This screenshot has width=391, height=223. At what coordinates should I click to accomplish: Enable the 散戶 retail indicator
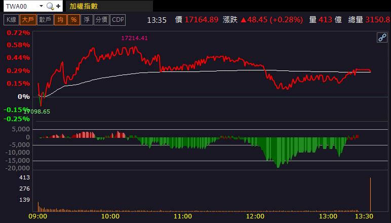45,20
